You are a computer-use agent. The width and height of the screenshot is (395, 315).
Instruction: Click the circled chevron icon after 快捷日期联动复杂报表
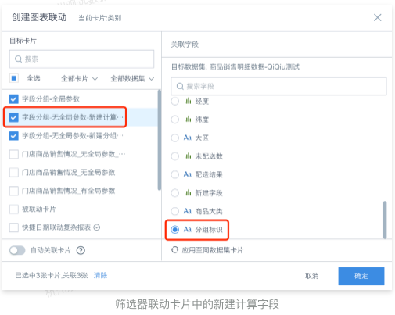97,227
